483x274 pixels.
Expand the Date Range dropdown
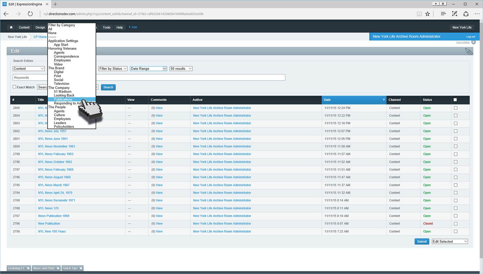[148, 69]
